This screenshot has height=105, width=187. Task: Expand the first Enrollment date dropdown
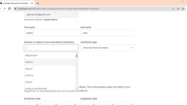tap(32, 104)
